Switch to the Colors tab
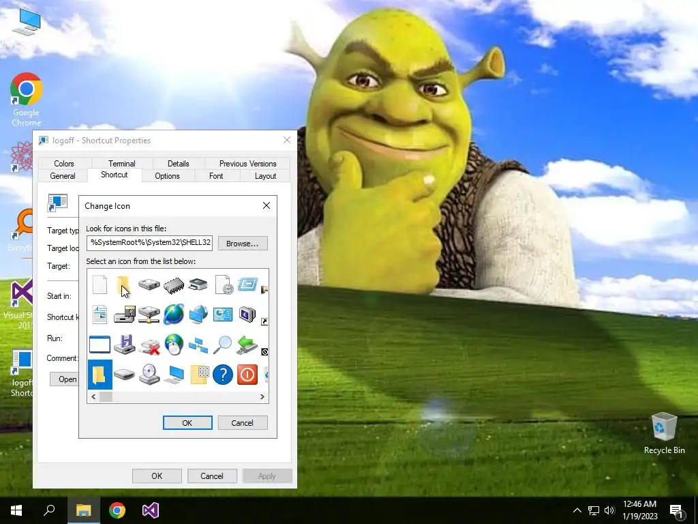This screenshot has width=698, height=524. coord(63,164)
